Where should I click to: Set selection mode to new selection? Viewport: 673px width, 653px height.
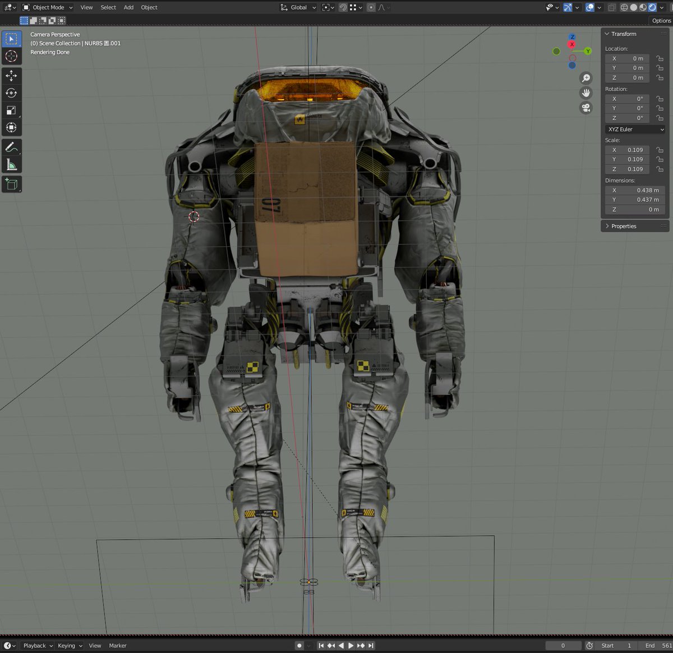[24, 21]
